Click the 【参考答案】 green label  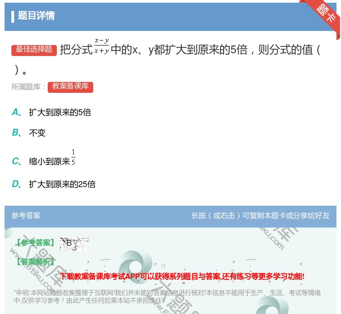click(x=36, y=243)
